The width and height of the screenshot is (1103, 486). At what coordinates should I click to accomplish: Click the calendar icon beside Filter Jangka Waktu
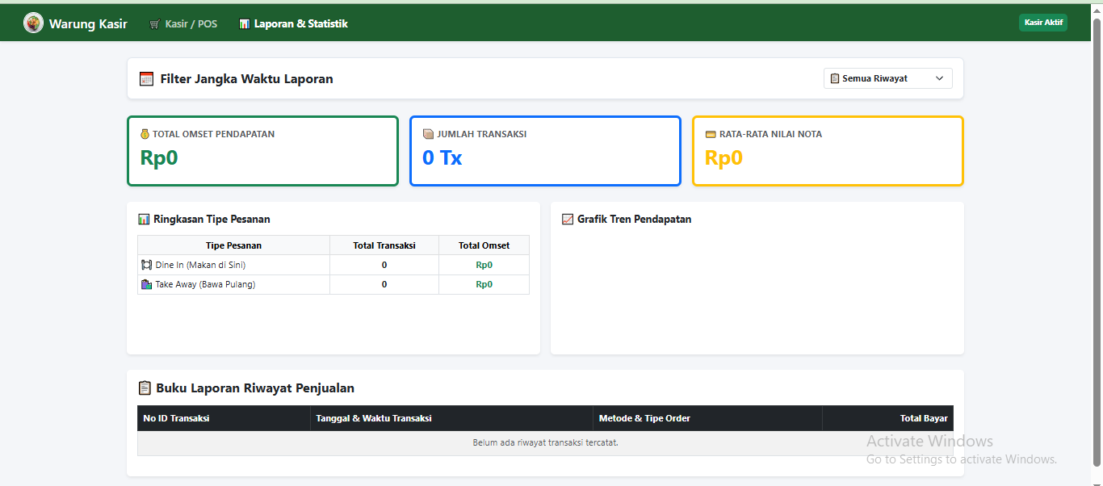click(x=146, y=79)
